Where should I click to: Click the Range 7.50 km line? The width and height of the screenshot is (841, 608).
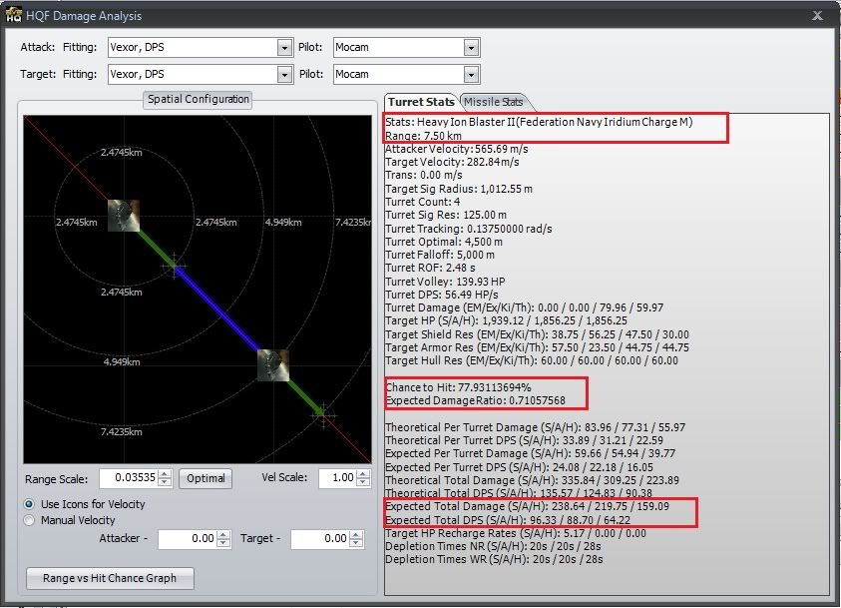tap(423, 136)
